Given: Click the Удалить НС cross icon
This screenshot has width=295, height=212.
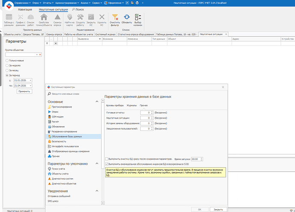Looking at the screenshot, I should click(102, 17).
